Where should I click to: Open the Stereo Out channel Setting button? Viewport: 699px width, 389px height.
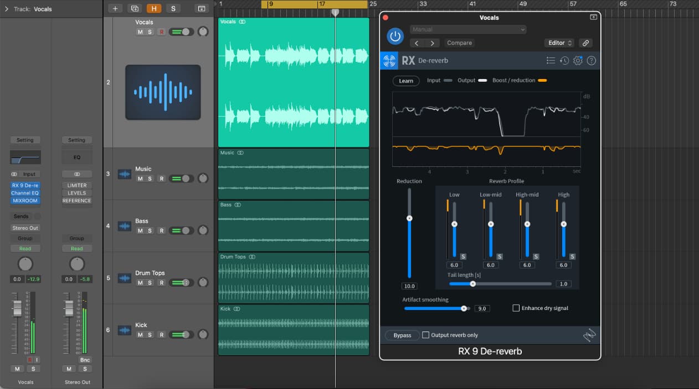coord(77,140)
